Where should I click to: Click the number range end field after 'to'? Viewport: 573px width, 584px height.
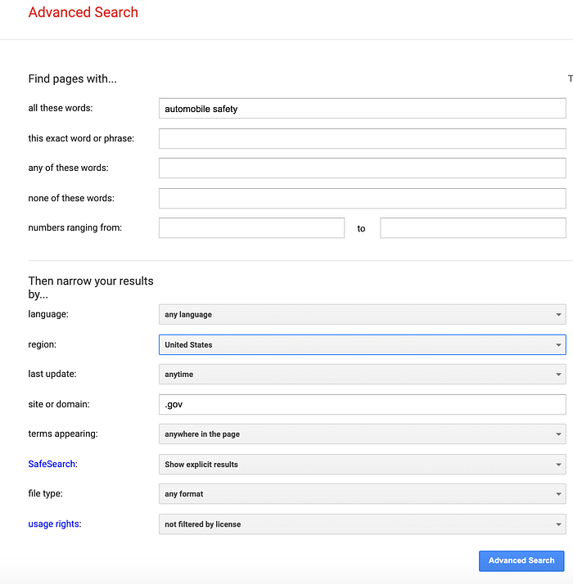tap(472, 228)
